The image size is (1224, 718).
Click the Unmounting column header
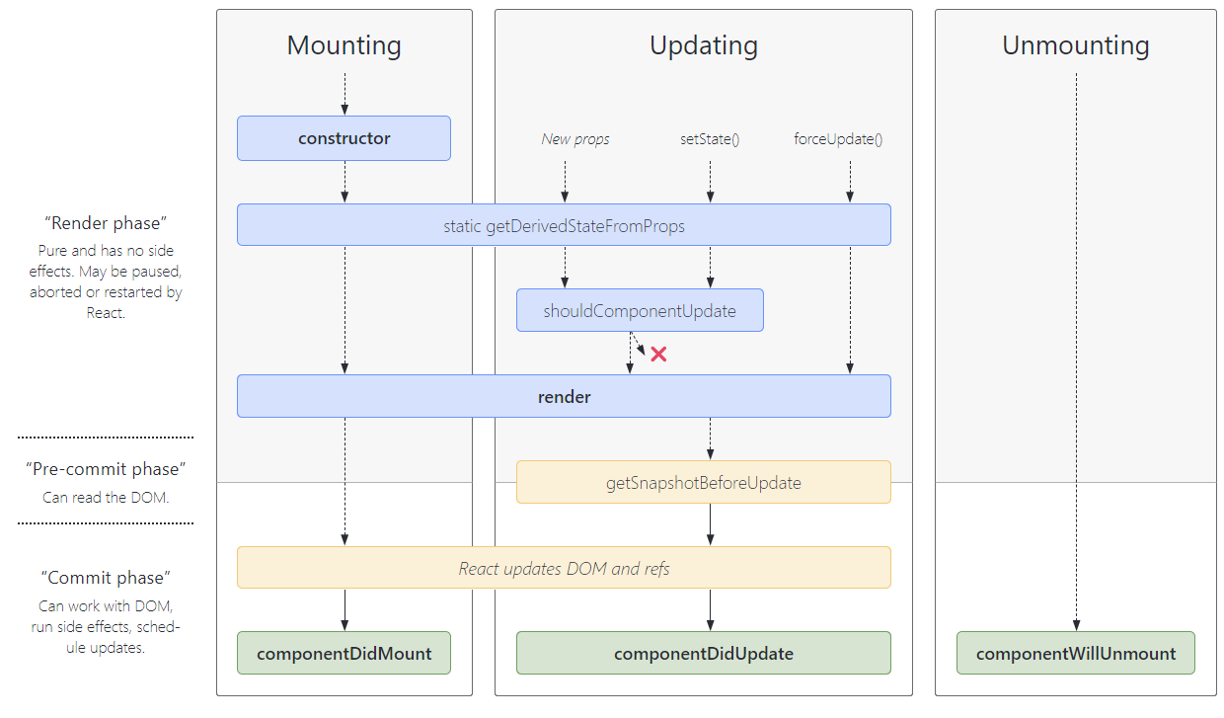click(x=1075, y=45)
